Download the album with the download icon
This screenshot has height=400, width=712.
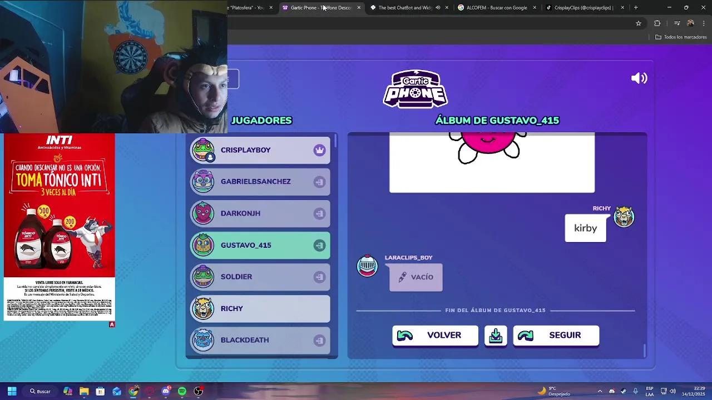click(496, 336)
